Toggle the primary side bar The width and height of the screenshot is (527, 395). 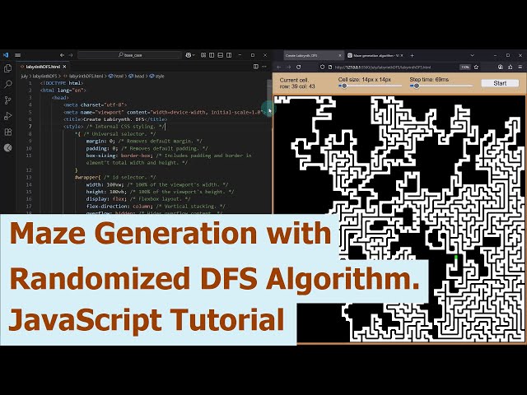click(x=212, y=55)
